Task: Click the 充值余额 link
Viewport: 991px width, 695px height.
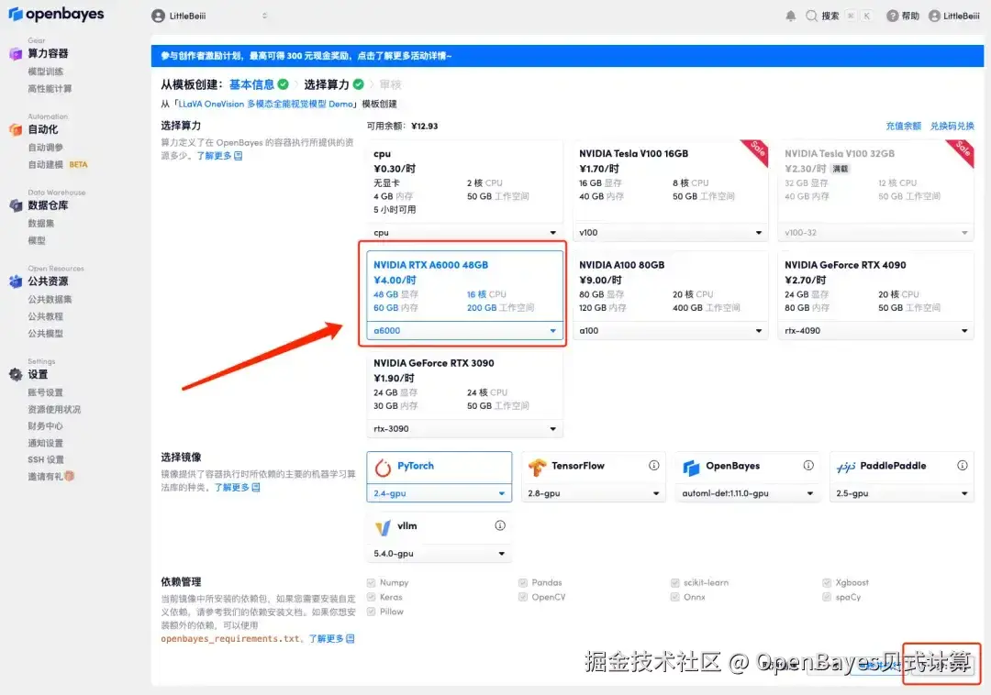Action: (903, 127)
